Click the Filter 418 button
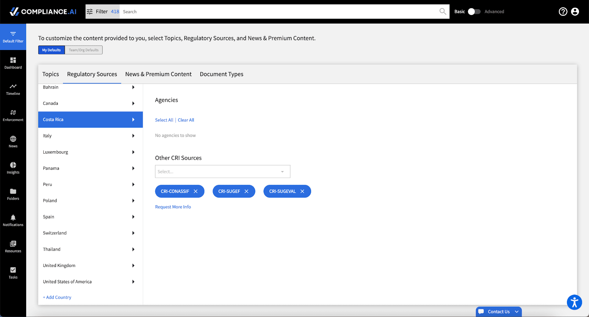This screenshot has height=317, width=589. coord(103,12)
